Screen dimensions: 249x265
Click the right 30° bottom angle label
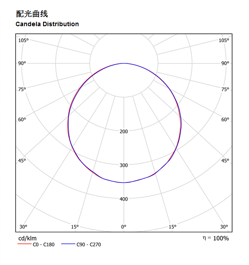click(224, 227)
